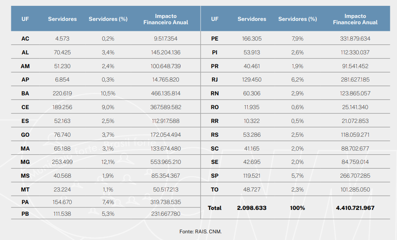Select the MG servers value 253.499

62,162
